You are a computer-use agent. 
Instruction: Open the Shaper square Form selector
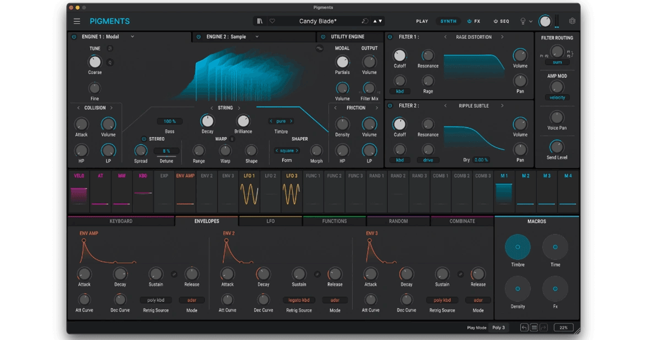pos(287,151)
